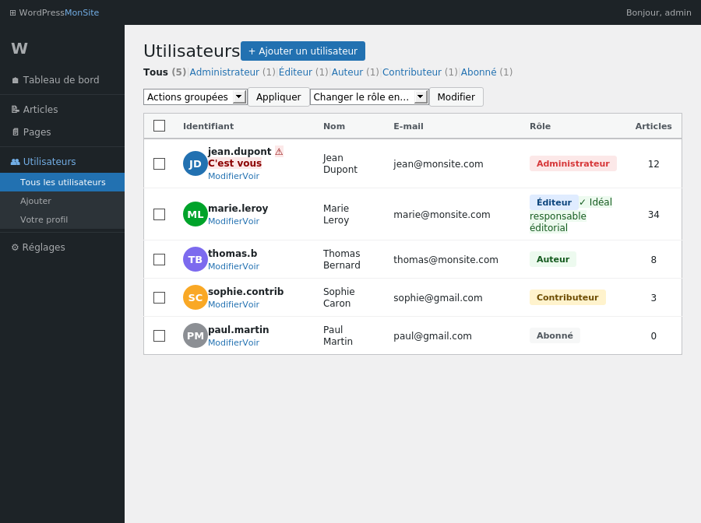
Task: Click the Pages sidebar icon
Action: point(16,132)
